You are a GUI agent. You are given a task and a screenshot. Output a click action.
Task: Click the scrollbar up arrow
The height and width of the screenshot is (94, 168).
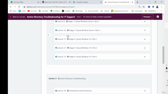pos(163,15)
